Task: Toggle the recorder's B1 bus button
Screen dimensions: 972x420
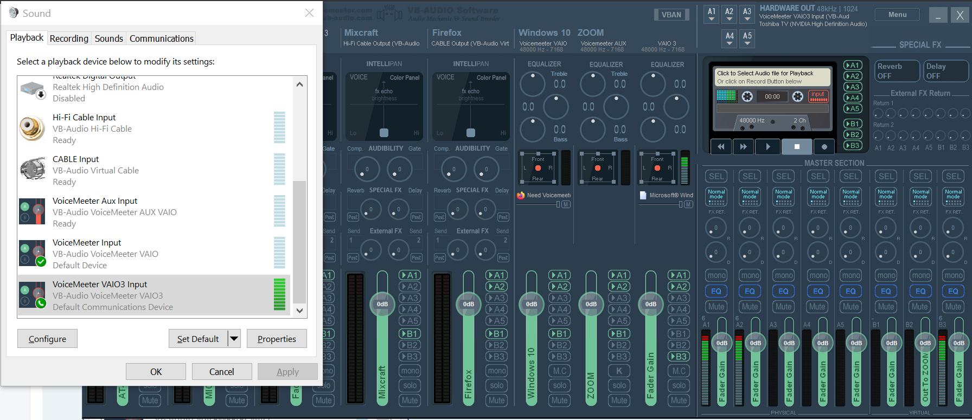Action: [853, 124]
